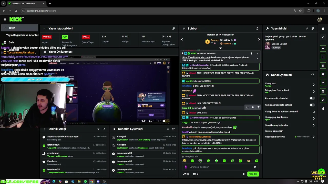
Task: Pop out the Yayın bilgisi panel
Action: click(x=313, y=29)
